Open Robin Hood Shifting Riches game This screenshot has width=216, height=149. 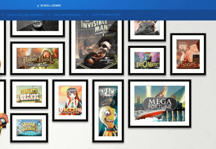coord(38,58)
